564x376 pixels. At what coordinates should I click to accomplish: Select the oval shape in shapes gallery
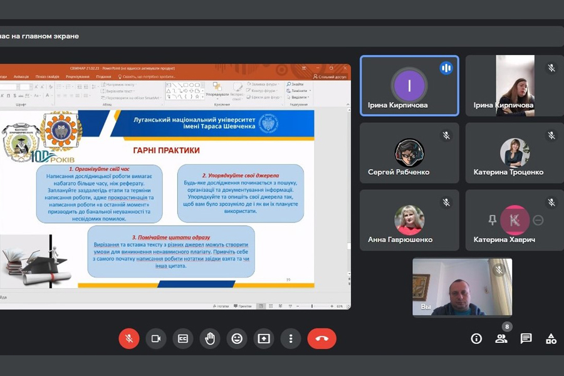(191, 85)
